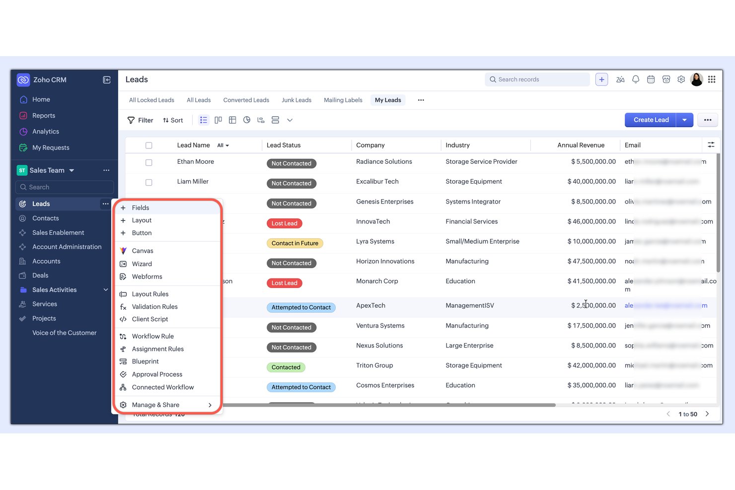Choose Blueprint menu entry
Viewport: 735px width, 490px height.
[x=167, y=361]
